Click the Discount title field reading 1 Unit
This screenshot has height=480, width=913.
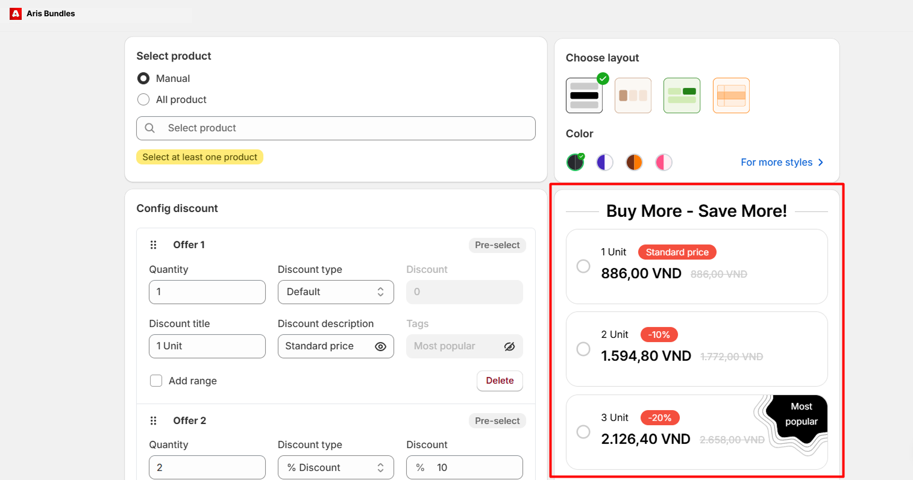pos(207,346)
